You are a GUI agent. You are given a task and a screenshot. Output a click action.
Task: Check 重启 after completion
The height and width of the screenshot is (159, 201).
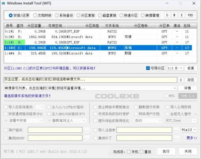coord(141,152)
